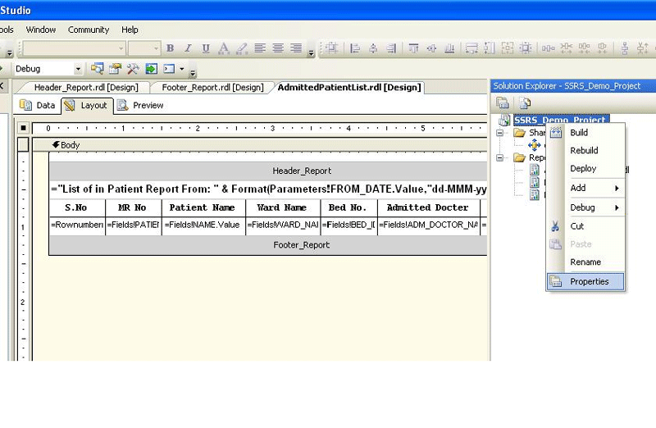Click the Make Same Size icon

[x=508, y=48]
